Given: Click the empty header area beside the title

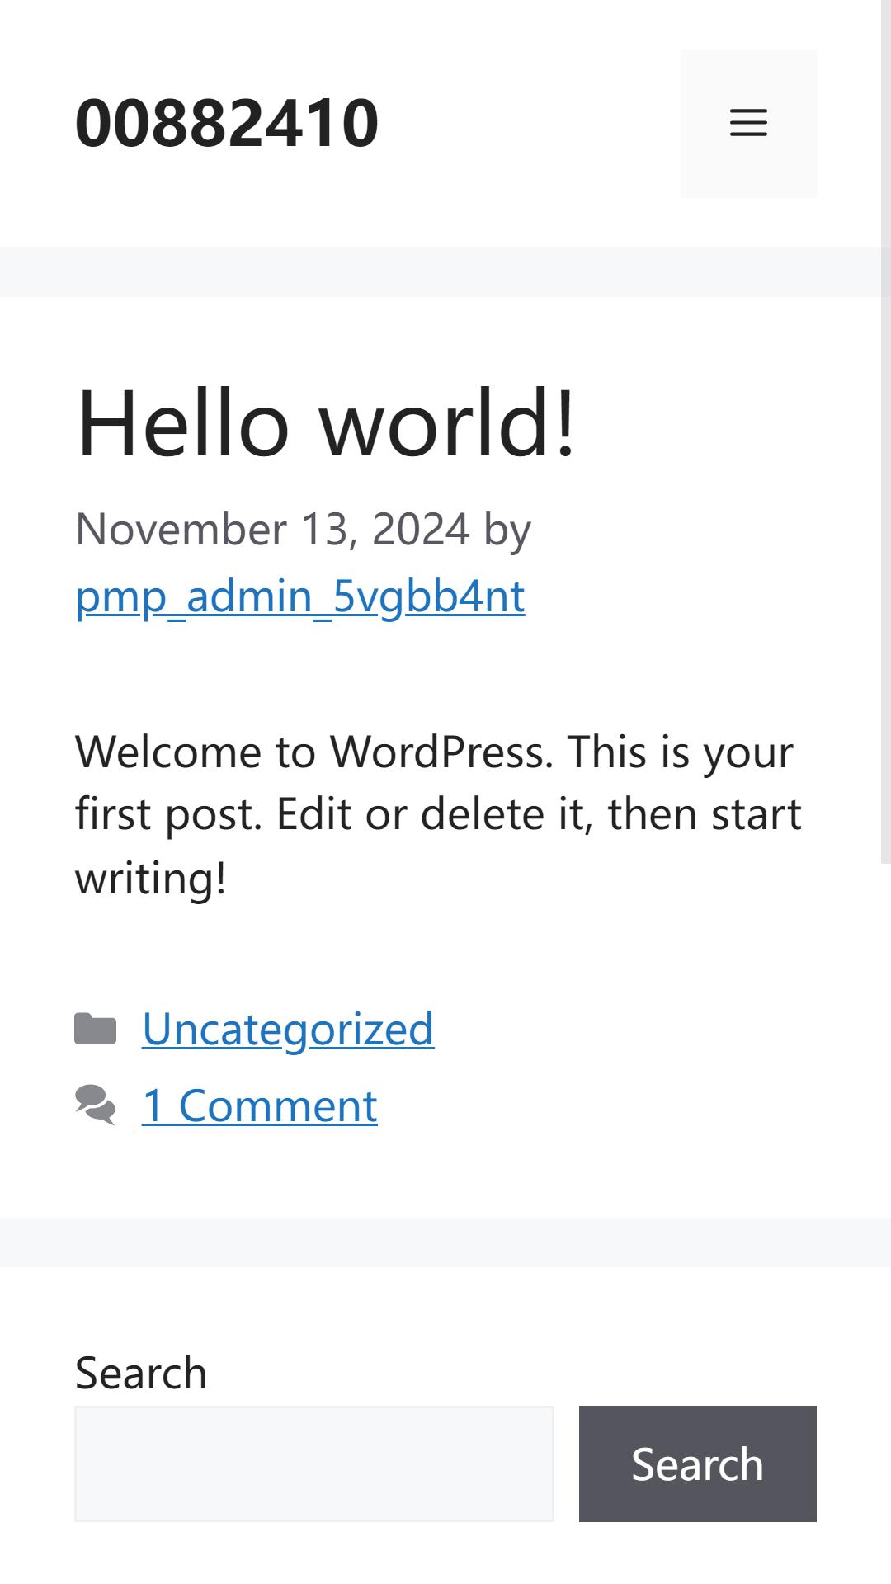Looking at the screenshot, I should 530,124.
